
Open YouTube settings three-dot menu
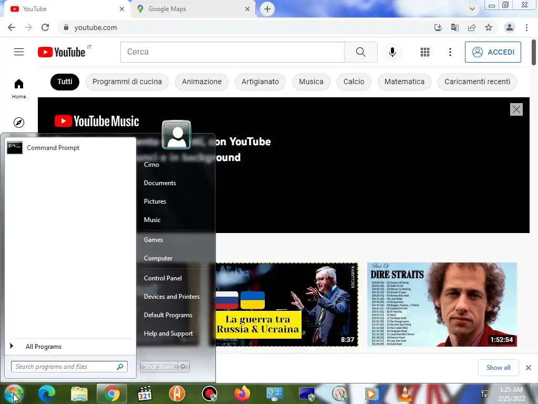tap(450, 52)
